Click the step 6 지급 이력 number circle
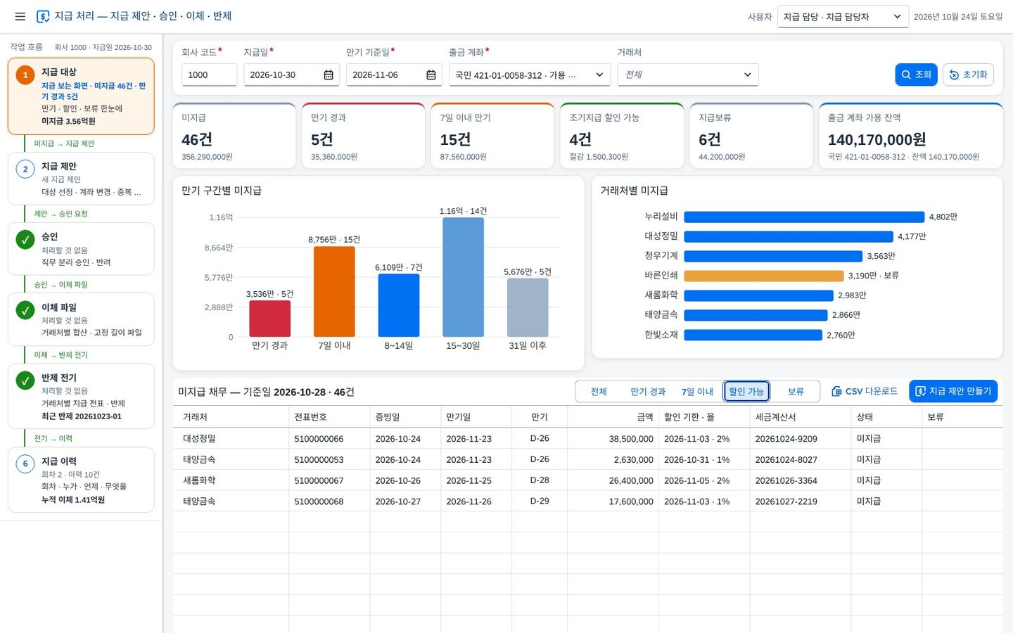 coord(25,463)
